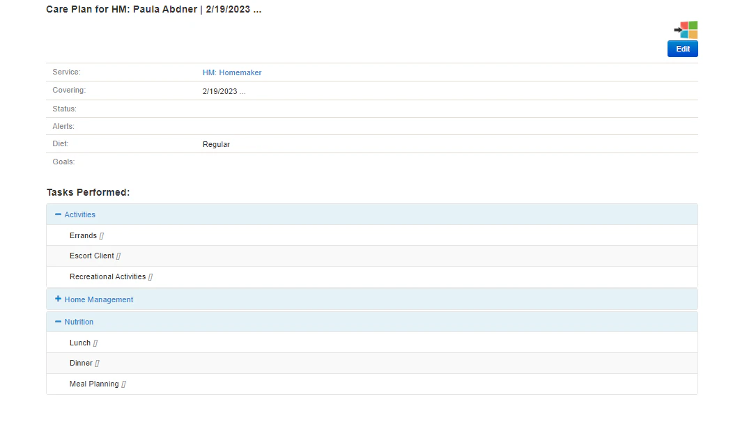Viewport: 740px width, 422px height.
Task: Click the Care Plan page title
Action: (154, 9)
